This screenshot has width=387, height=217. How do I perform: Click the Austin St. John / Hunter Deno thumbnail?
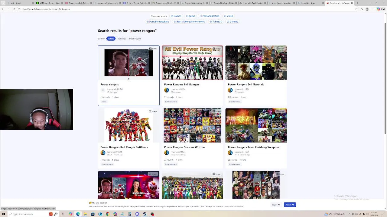(128, 185)
